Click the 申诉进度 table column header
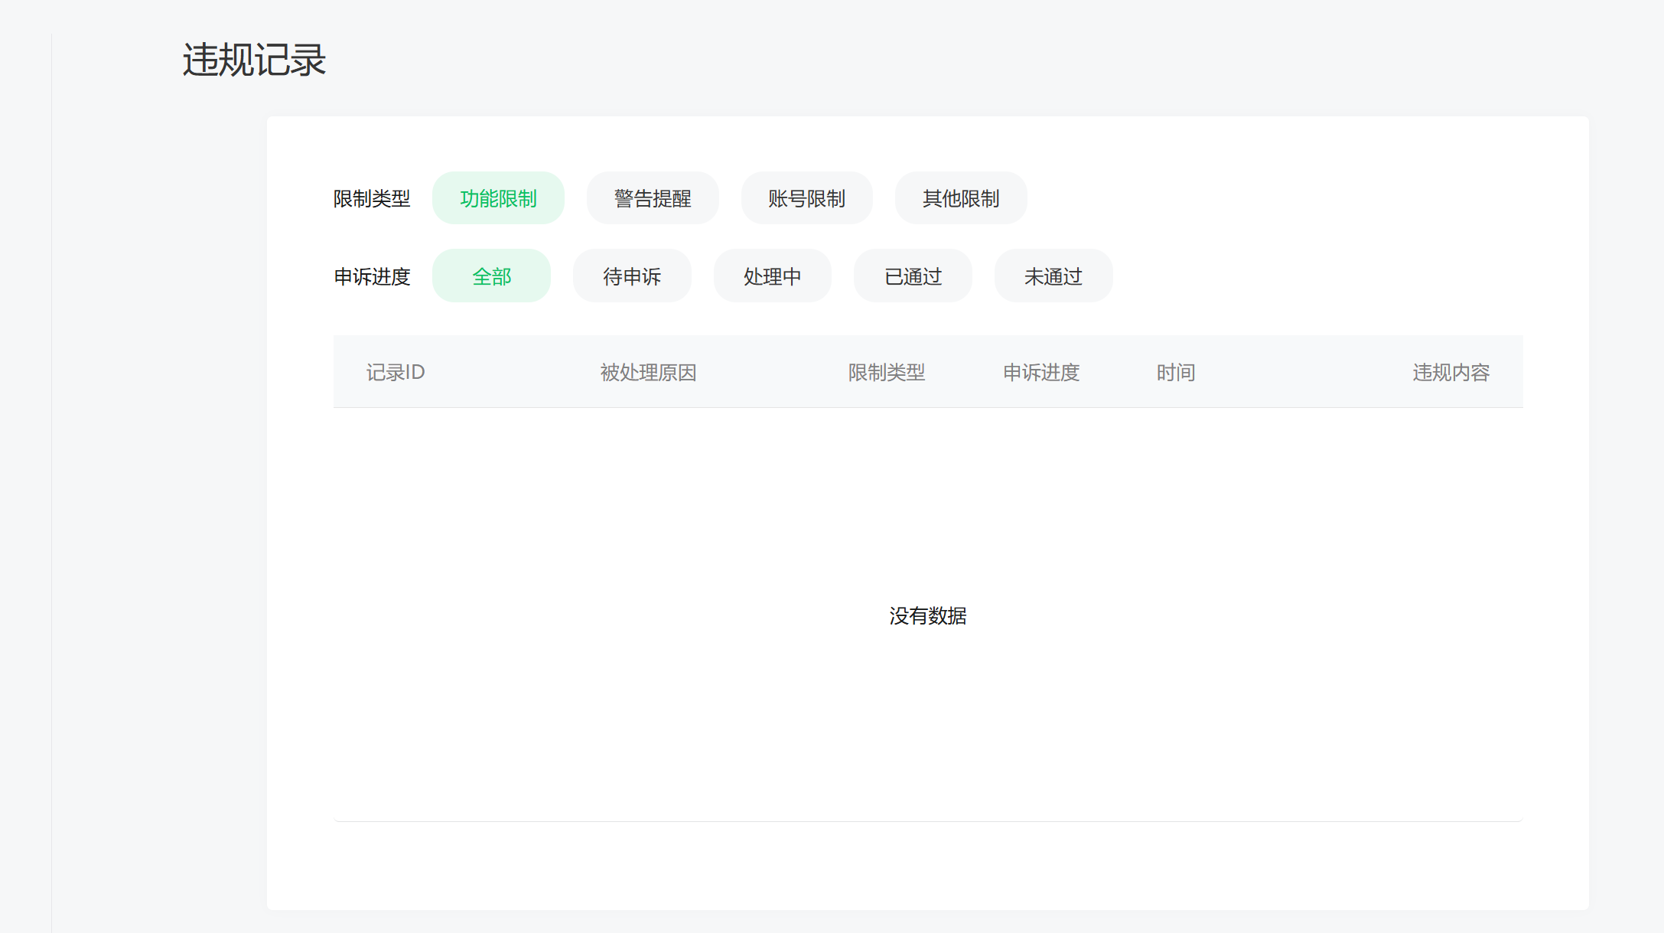The height and width of the screenshot is (933, 1664). (x=1041, y=373)
